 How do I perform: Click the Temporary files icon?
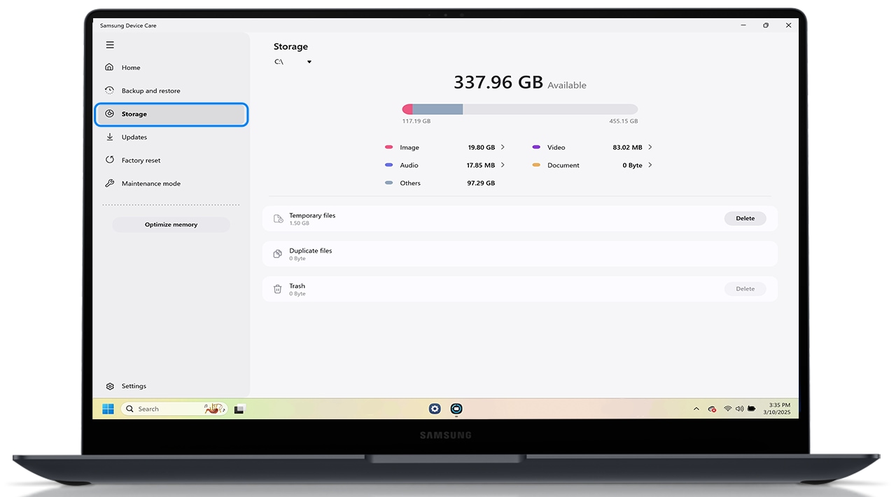[278, 218]
